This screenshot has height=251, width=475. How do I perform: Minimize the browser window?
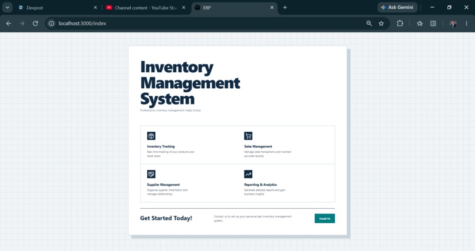point(433,7)
